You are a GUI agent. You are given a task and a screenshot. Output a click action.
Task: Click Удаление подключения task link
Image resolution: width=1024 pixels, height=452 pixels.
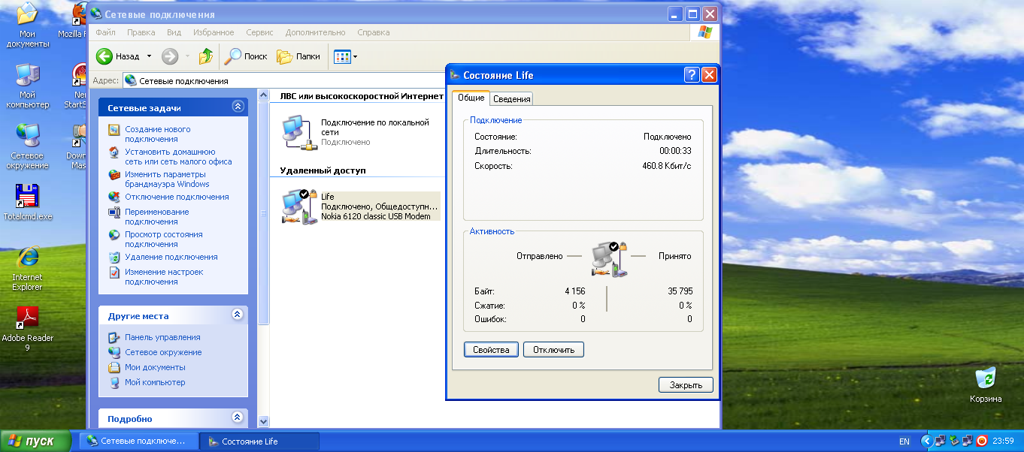(171, 257)
